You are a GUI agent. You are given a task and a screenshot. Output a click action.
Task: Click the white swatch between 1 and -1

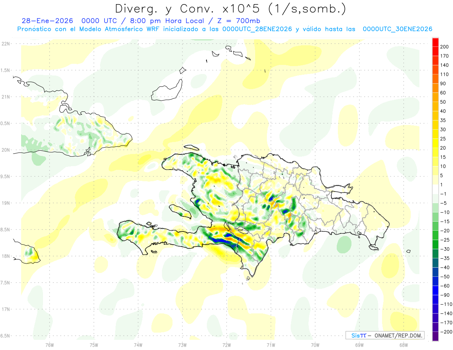pos(435,189)
